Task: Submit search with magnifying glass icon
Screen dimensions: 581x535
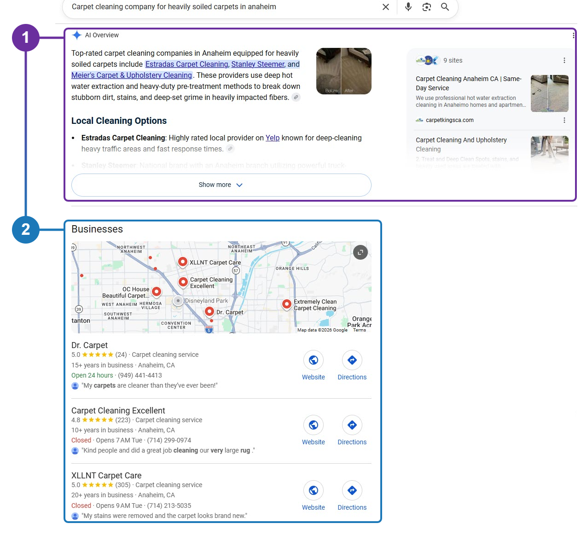Action: point(445,7)
